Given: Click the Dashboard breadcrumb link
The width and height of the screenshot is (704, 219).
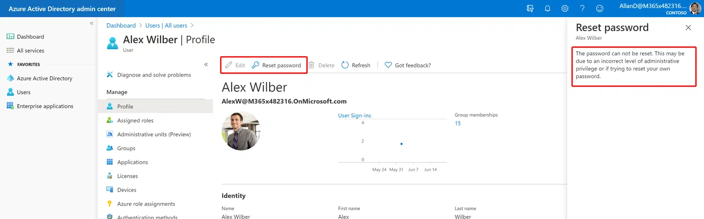Looking at the screenshot, I should [x=121, y=25].
